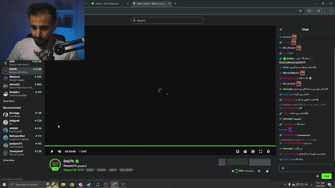Viewport: 335px width, 188px height.
Task: Open first Chrome icon in taskbar
Action: (x=72, y=185)
